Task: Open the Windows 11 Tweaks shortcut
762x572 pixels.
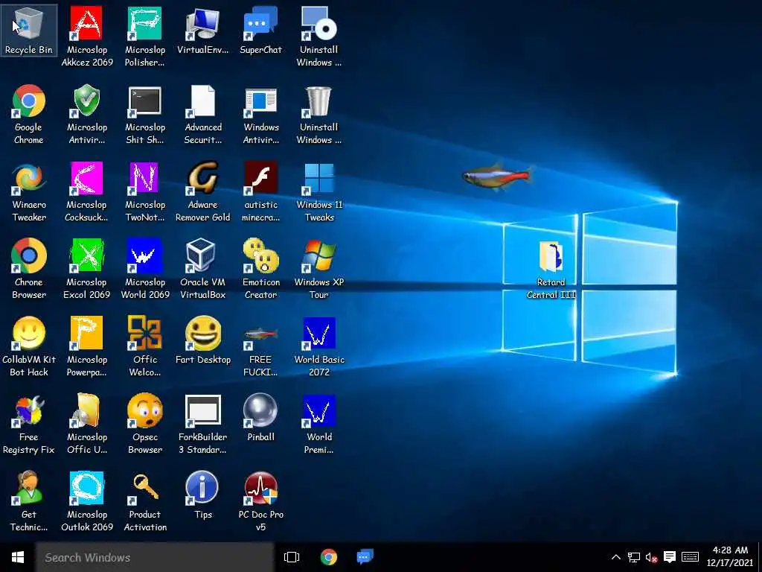Action: point(318,192)
